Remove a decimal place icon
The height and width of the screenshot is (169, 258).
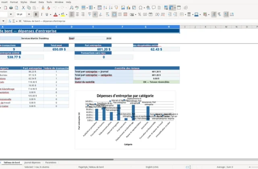(163, 14)
